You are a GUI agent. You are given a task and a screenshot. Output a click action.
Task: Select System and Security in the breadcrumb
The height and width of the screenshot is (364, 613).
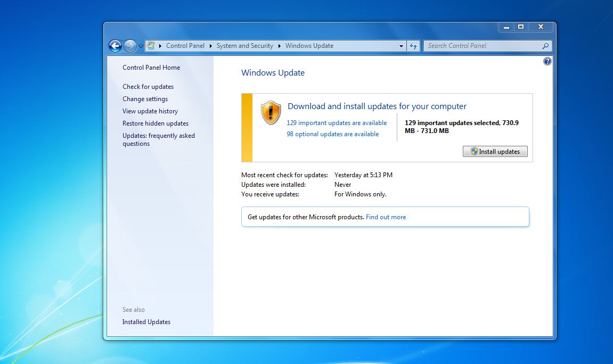[x=245, y=46]
